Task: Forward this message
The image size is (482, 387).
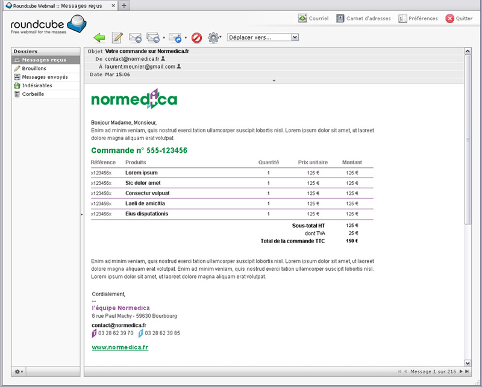Action: click(x=175, y=38)
